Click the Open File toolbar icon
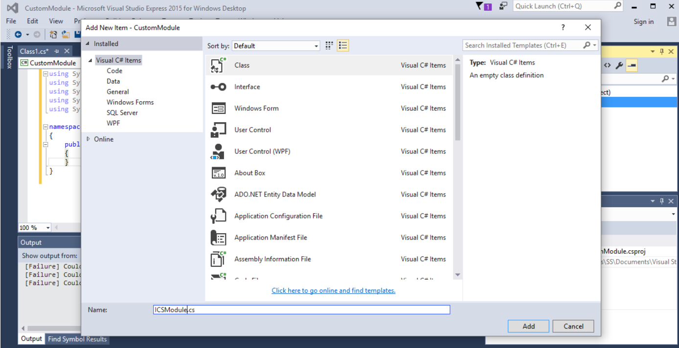This screenshot has height=348, width=679. click(65, 34)
